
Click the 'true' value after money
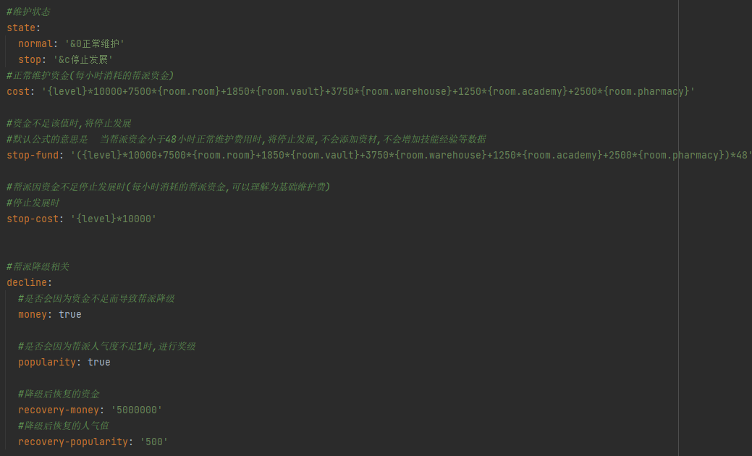pos(70,315)
